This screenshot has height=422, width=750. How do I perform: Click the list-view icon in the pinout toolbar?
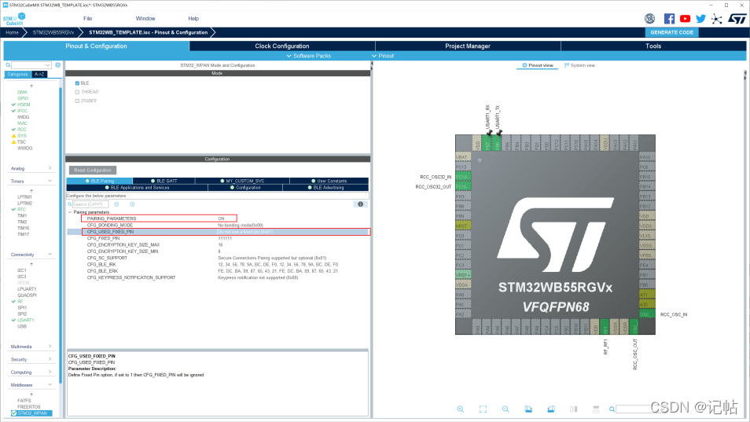click(x=596, y=409)
